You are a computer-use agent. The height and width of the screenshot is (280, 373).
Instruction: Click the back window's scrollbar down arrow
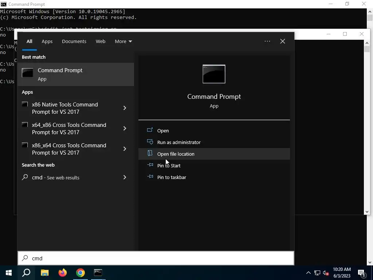click(370, 262)
